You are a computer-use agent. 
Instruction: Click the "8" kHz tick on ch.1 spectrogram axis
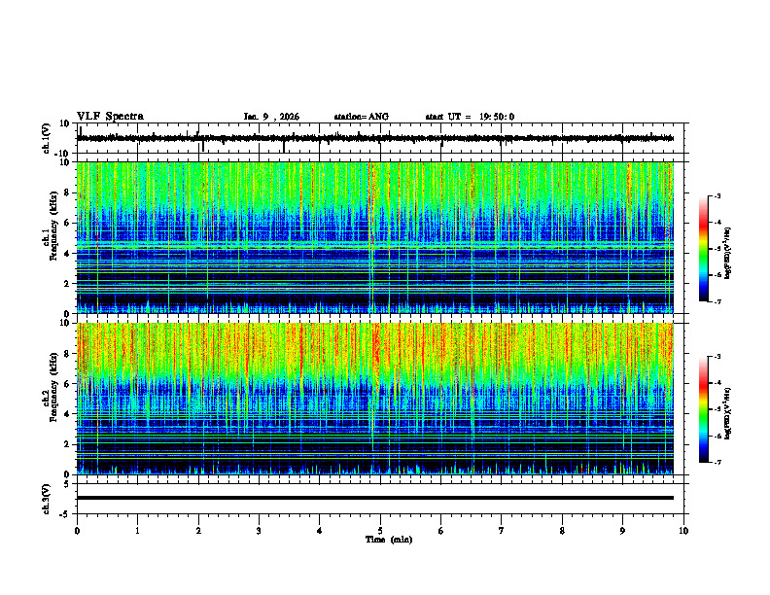click(67, 192)
